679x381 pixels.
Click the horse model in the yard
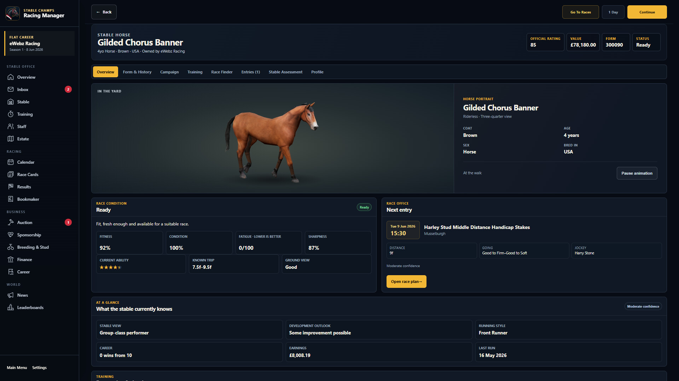[x=272, y=142]
